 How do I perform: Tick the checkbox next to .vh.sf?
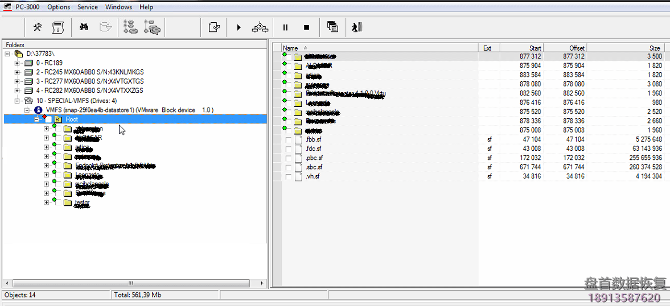point(289,177)
